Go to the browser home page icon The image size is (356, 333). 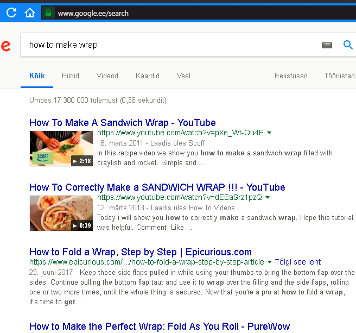(x=30, y=12)
